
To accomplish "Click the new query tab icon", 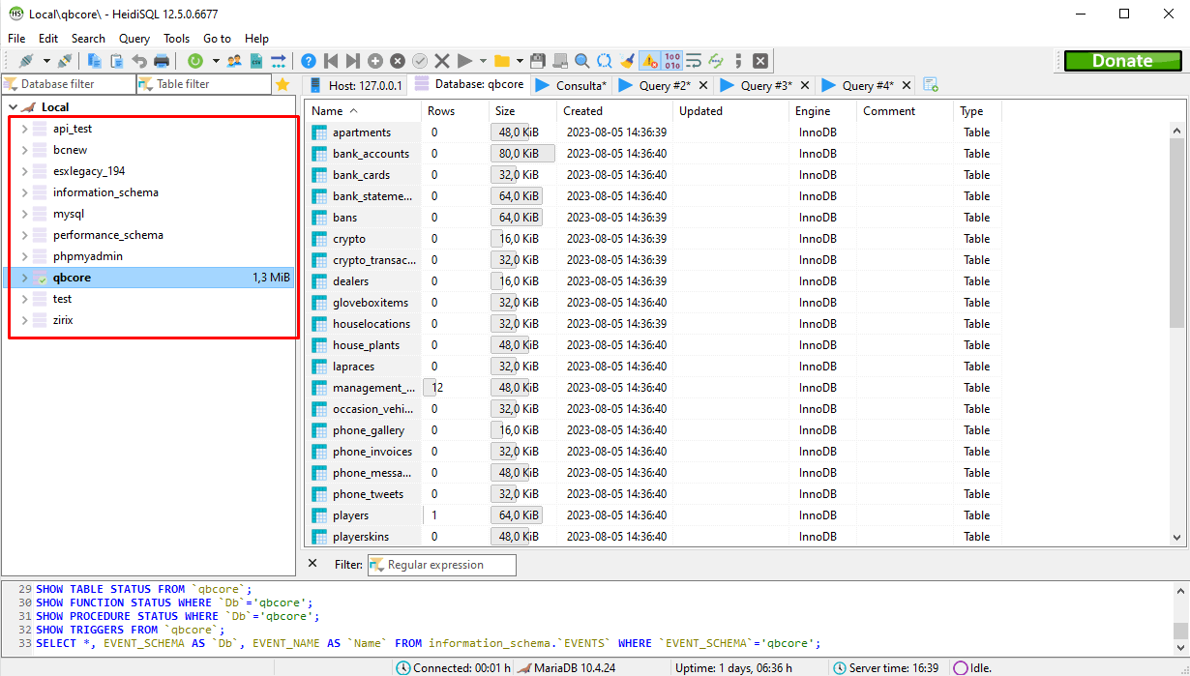I will click(x=931, y=85).
